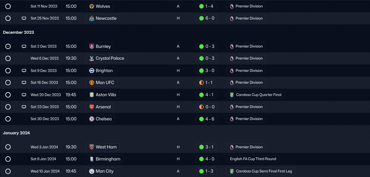Click the English FA Cup Third Round competition
The height and width of the screenshot is (177, 370).
253,159
